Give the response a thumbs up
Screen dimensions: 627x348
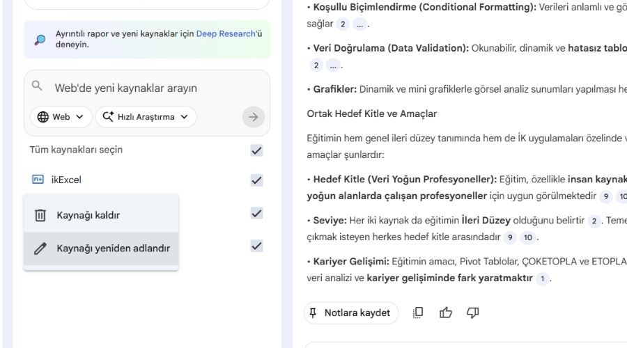pos(446,313)
